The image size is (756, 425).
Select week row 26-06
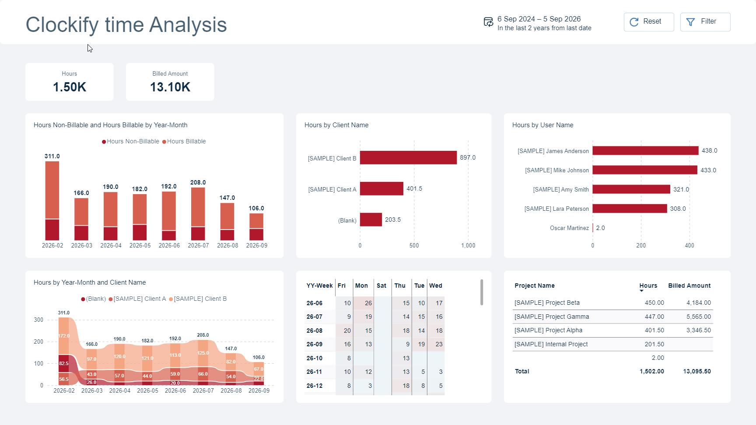pos(374,303)
